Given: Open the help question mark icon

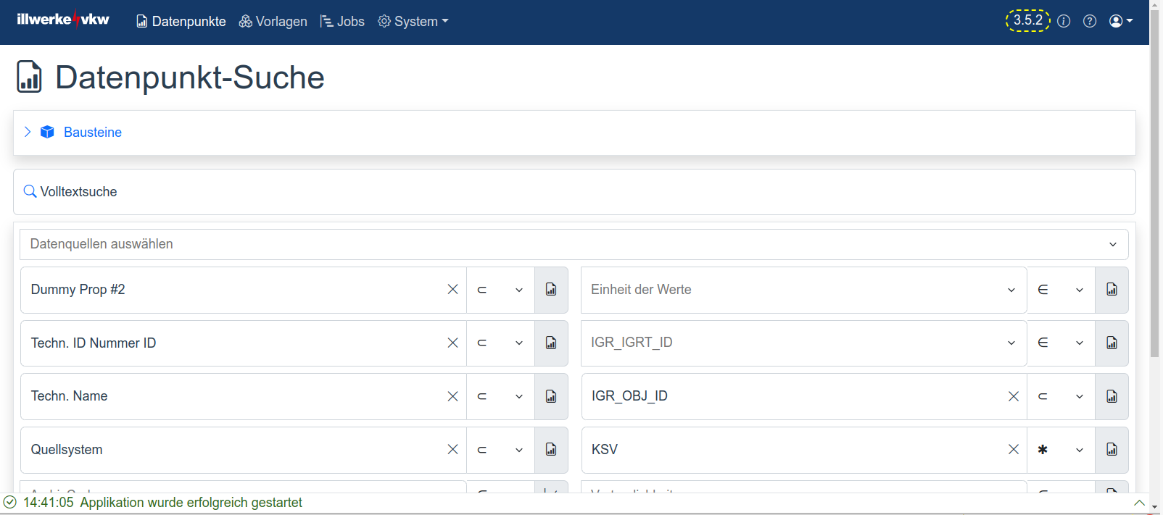Looking at the screenshot, I should tap(1089, 21).
